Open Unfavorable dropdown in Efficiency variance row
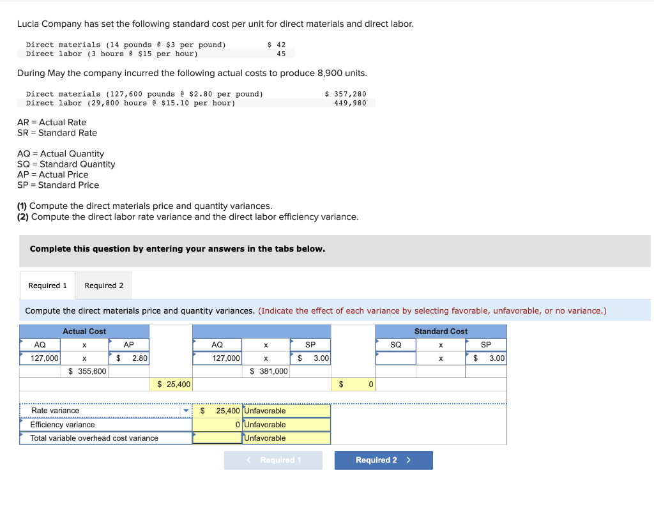This screenshot has width=654, height=518. [287, 425]
